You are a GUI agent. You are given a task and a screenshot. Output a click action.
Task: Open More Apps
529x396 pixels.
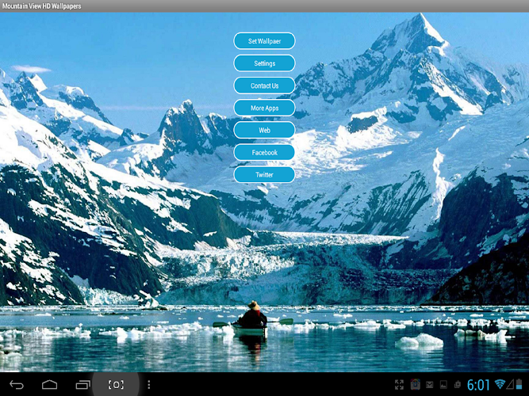(265, 108)
